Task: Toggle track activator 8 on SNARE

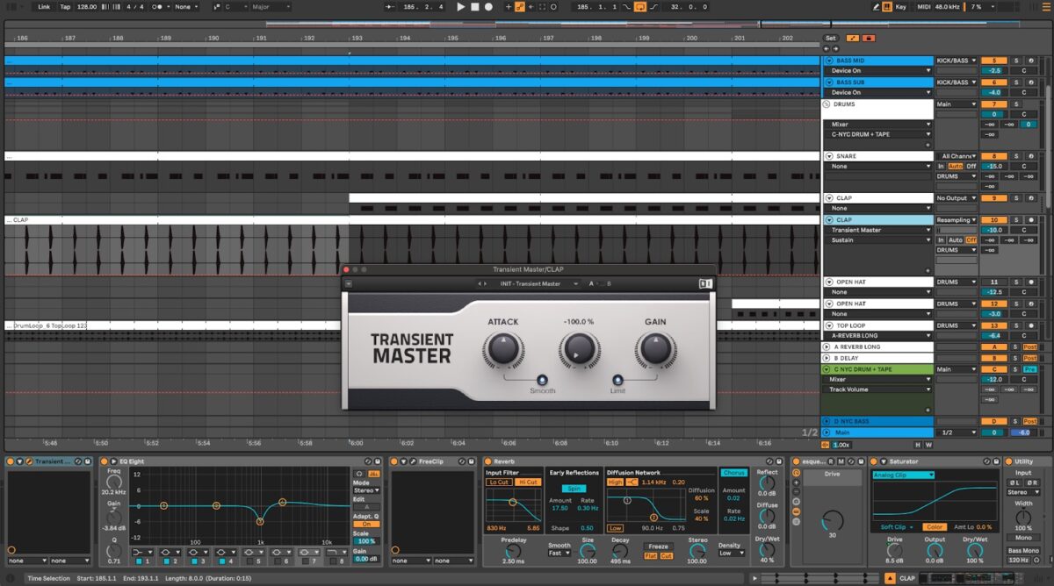Action: (x=994, y=156)
